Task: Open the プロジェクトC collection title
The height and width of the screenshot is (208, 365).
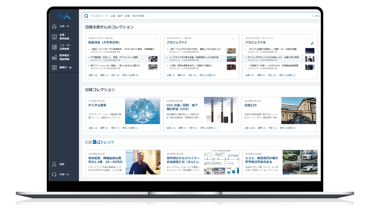Action: [x=177, y=42]
